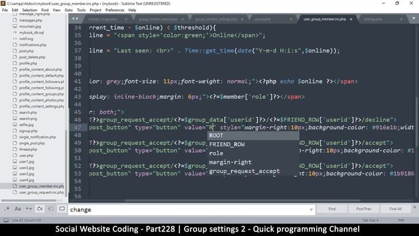Click PHP syntax selector in status bar
This screenshot has width=419, height=236.
401,220
